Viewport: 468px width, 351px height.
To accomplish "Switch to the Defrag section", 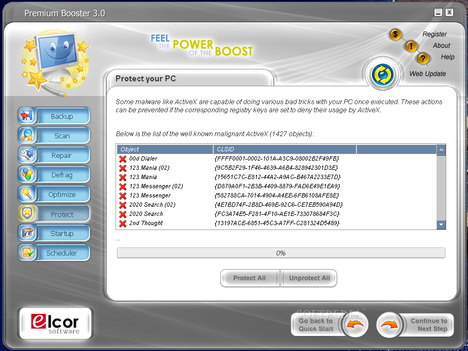I will click(x=62, y=175).
